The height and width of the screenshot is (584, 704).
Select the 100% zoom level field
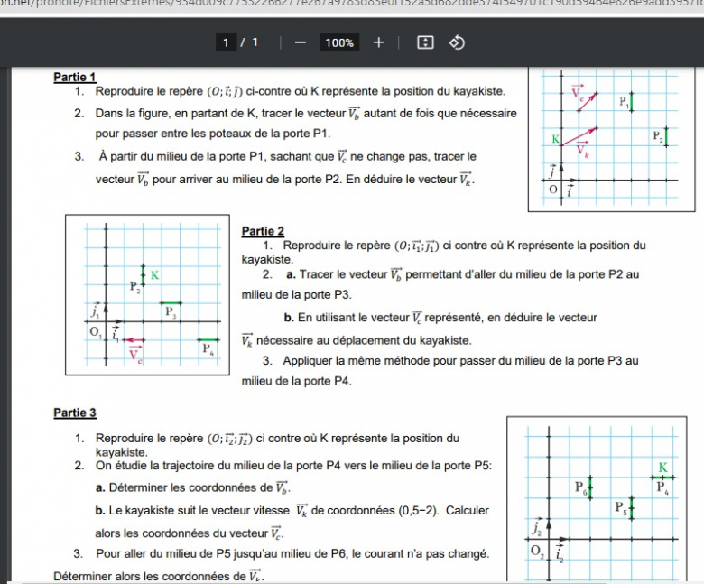(339, 42)
